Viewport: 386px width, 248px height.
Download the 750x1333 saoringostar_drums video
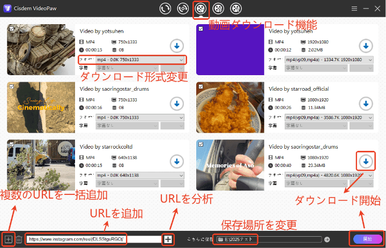pyautogui.click(x=177, y=104)
